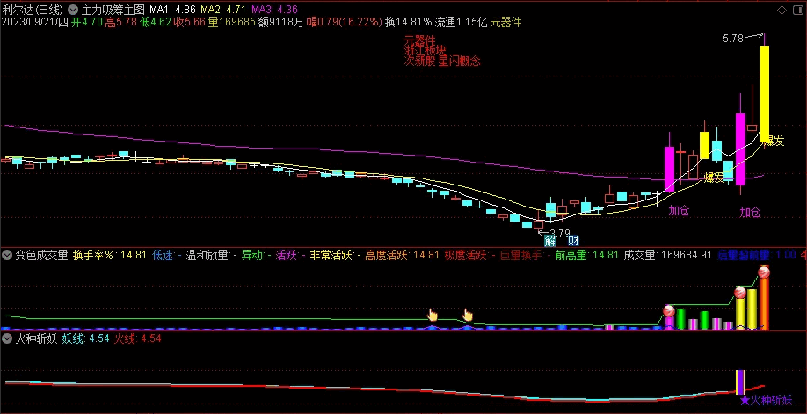Click the first 加仓 signal label
Image resolution: width=807 pixels, height=414 pixels.
coord(679,210)
